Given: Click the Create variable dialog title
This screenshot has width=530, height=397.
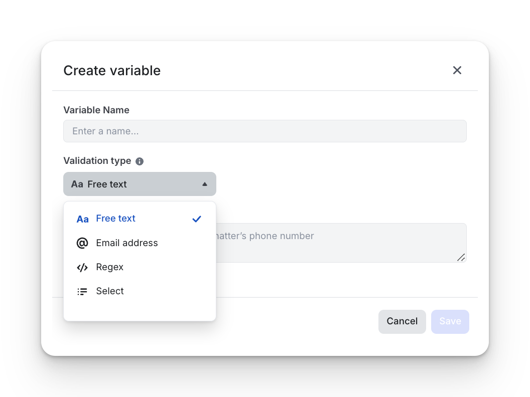Looking at the screenshot, I should click(x=112, y=71).
